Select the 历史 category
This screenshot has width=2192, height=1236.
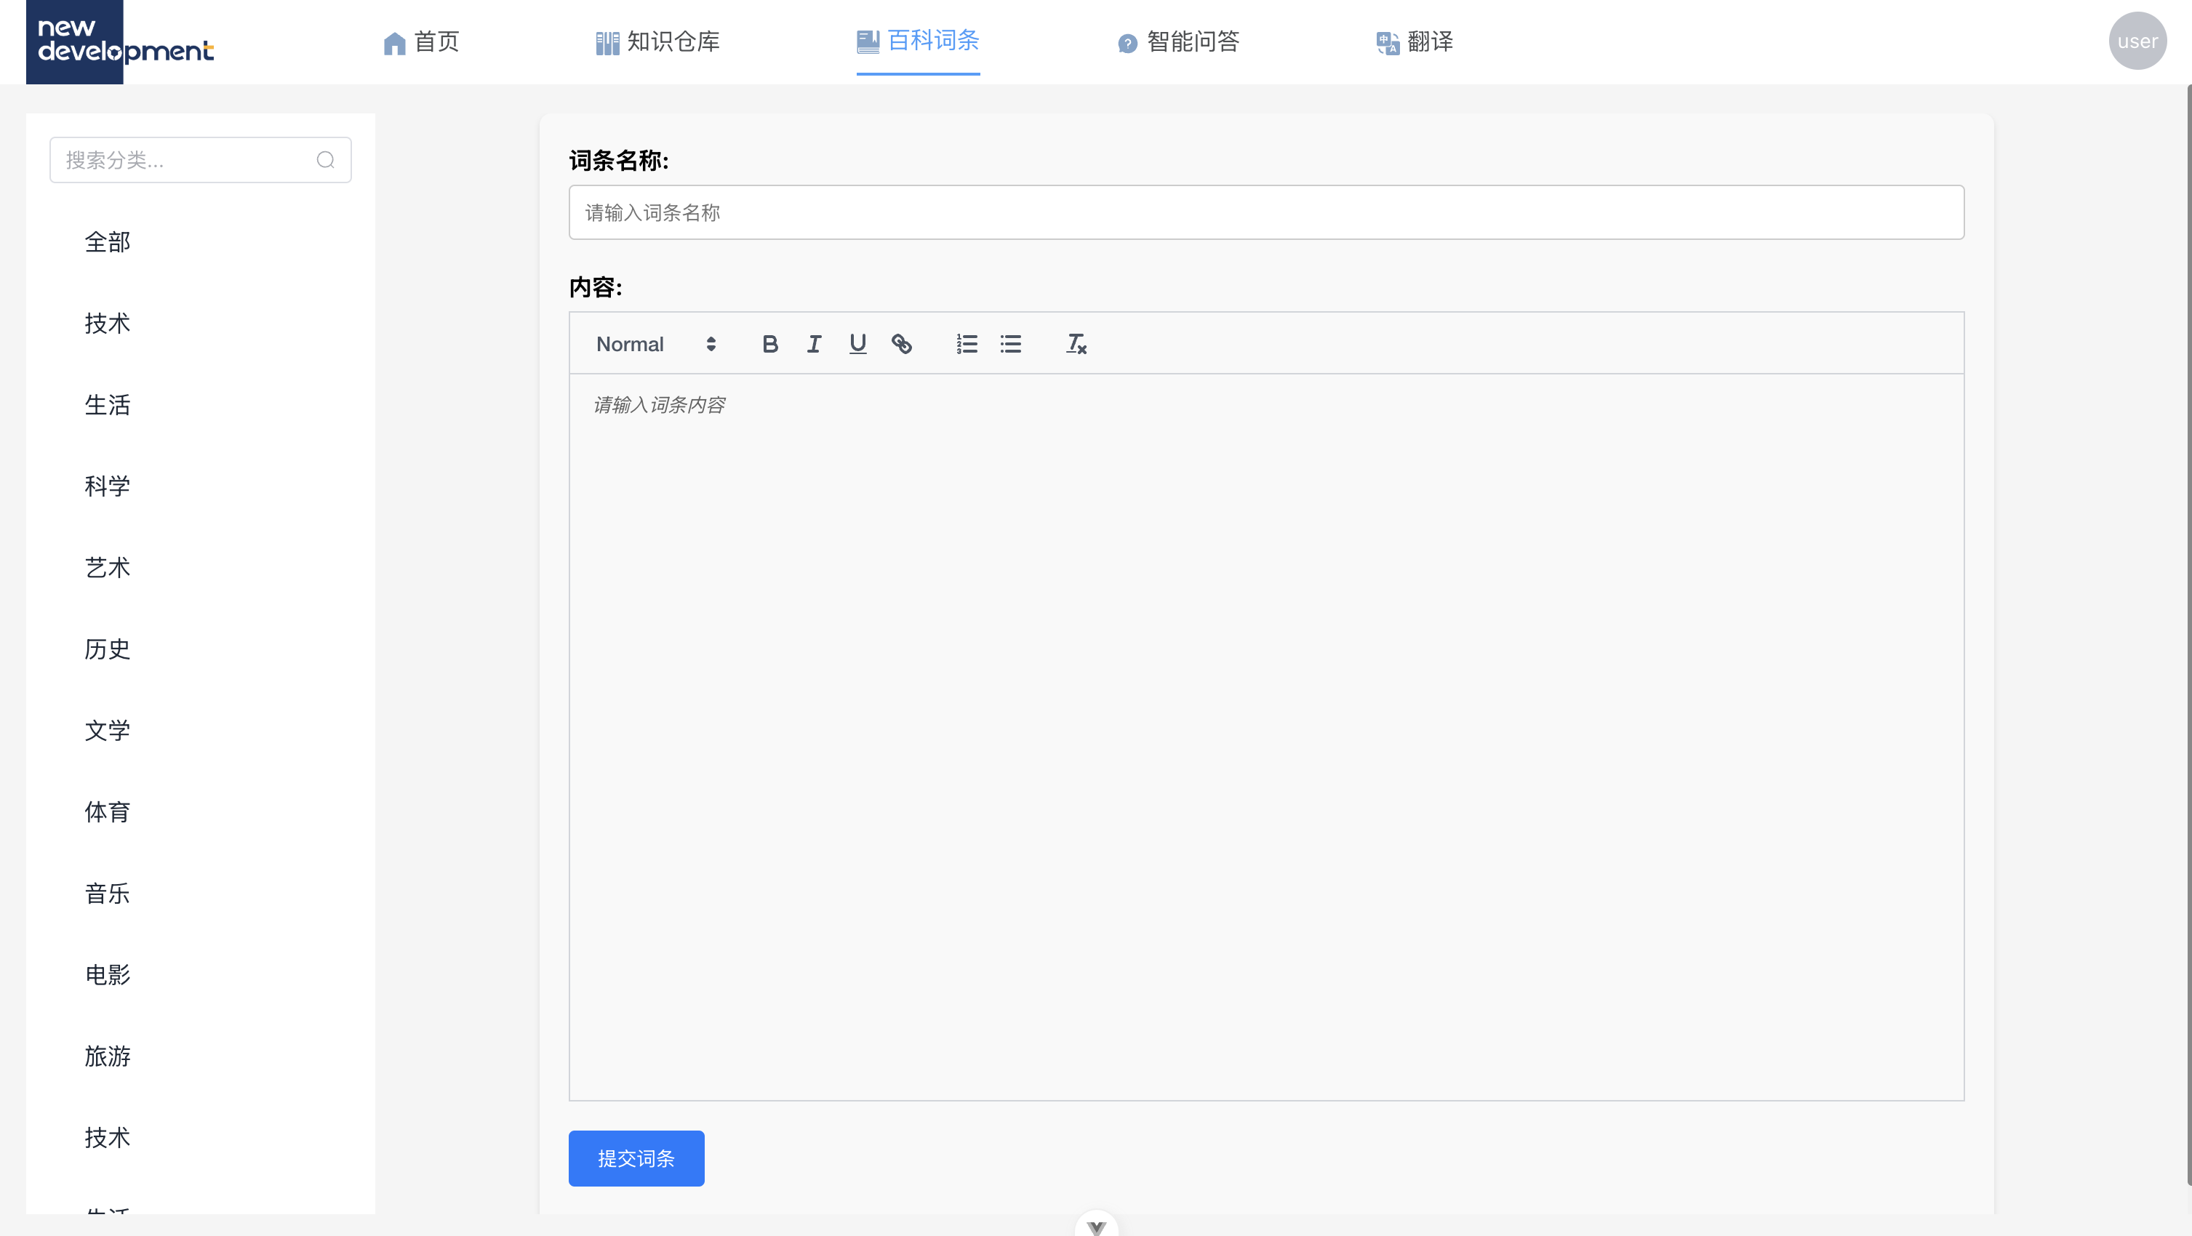(107, 649)
